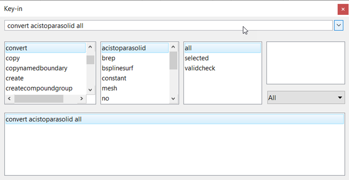
Task: Choose 'create' from the command list
Action: pyautogui.click(x=15, y=78)
